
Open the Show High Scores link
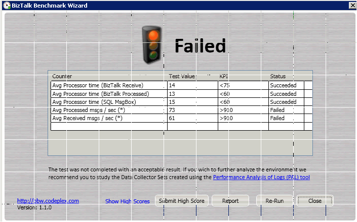(127, 201)
